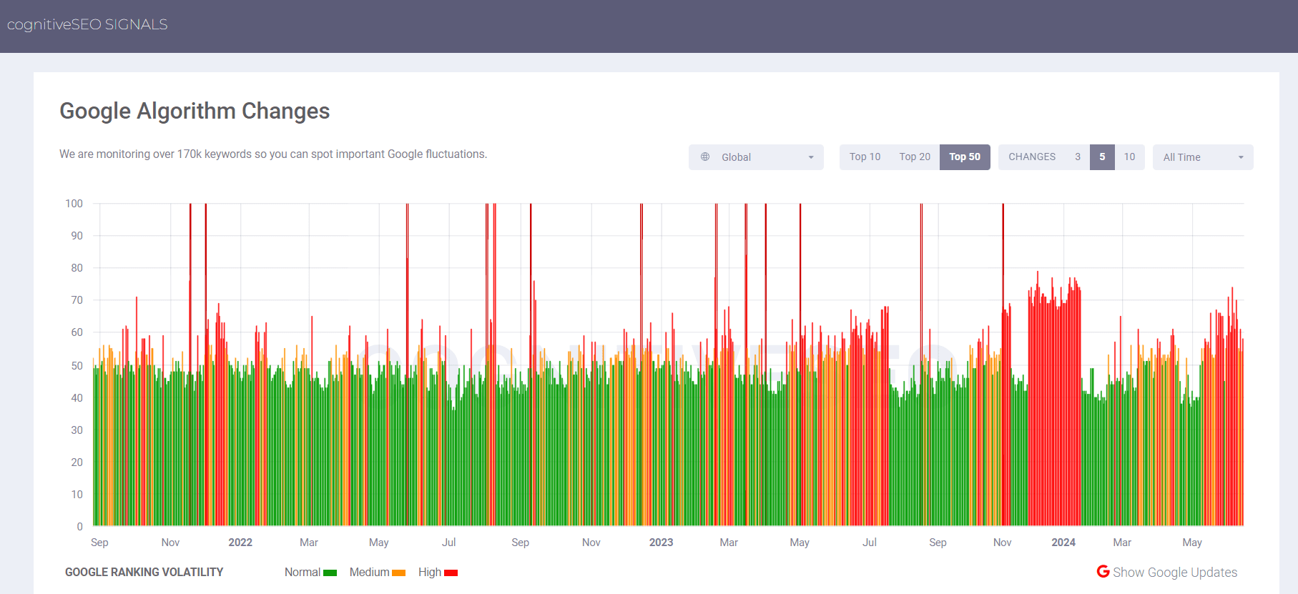Toggle the Normal volatility legend label

pos(303,572)
